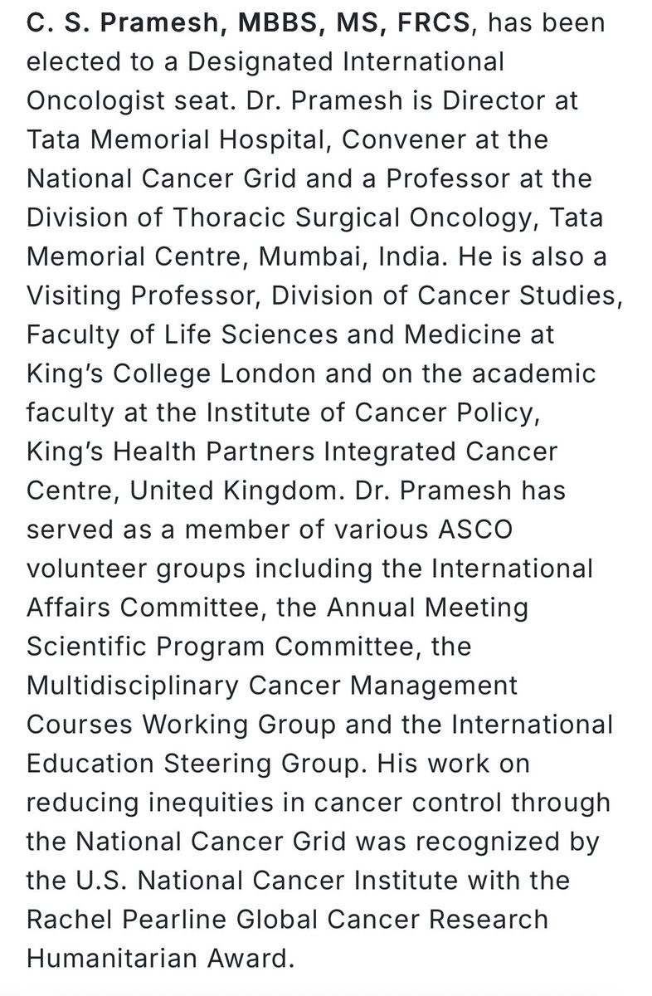Click Annual Meeting text
The width and height of the screenshot is (652, 996).
[427, 608]
